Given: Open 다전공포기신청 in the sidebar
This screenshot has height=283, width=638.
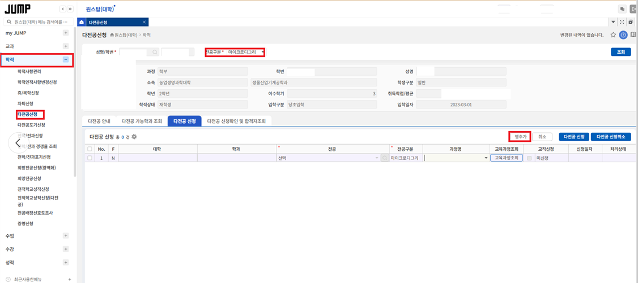Looking at the screenshot, I should pyautogui.click(x=31, y=124).
